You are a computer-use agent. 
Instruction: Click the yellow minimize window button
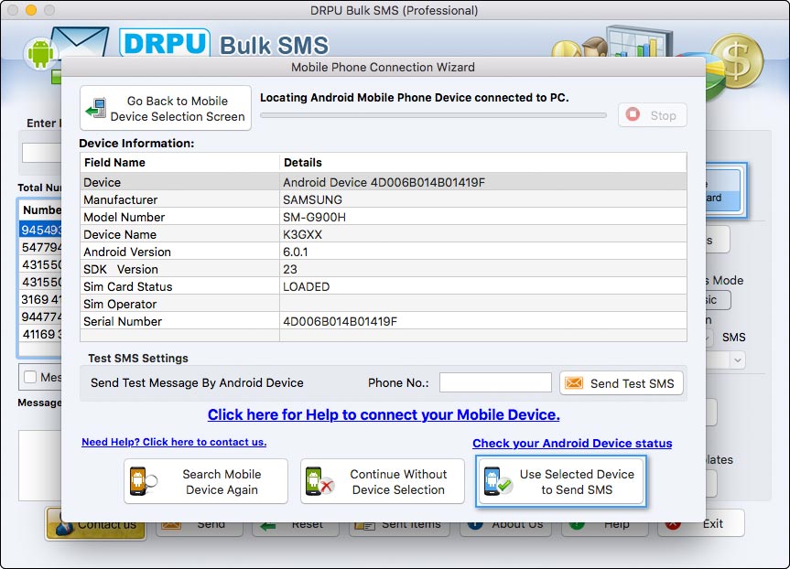tap(31, 9)
